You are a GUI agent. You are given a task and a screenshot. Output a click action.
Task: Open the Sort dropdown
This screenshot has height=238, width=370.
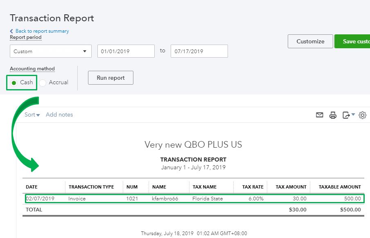(32, 115)
